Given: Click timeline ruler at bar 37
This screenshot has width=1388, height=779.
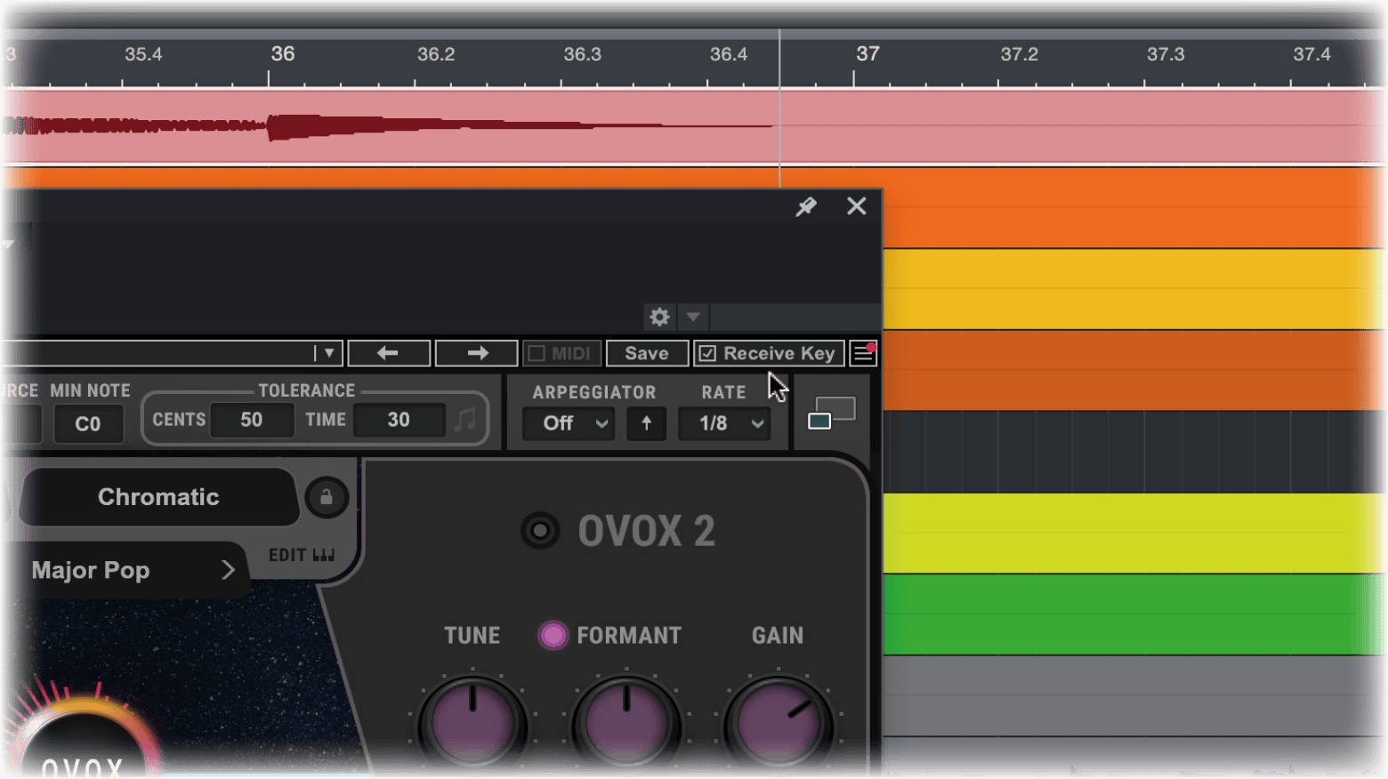Looking at the screenshot, I should 867,54.
